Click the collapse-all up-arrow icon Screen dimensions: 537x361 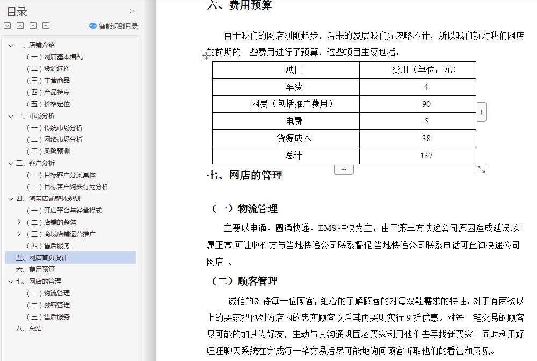(20, 26)
